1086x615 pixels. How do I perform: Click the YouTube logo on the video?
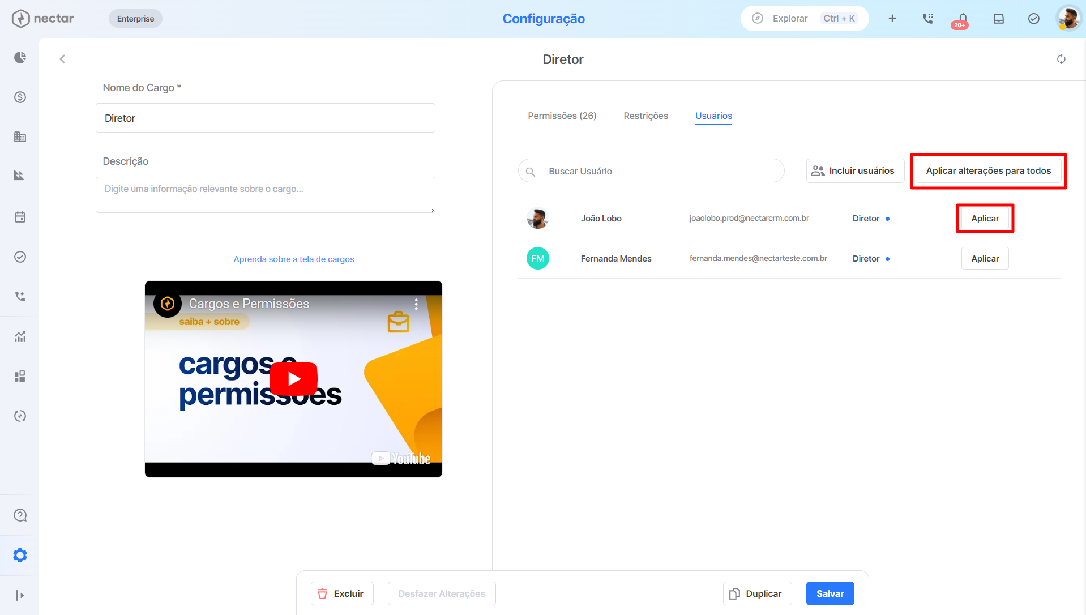coord(401,458)
